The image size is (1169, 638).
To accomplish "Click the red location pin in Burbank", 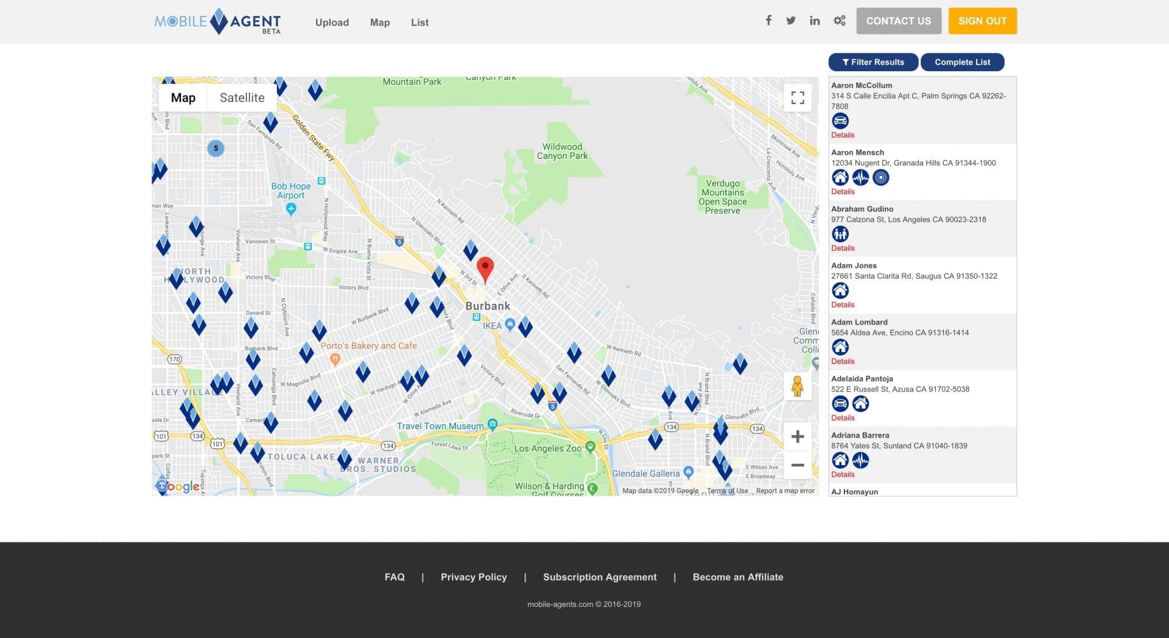I will pos(485,268).
